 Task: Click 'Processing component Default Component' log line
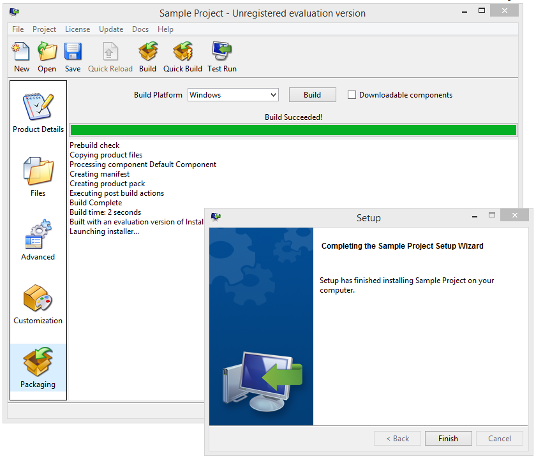[x=143, y=165]
